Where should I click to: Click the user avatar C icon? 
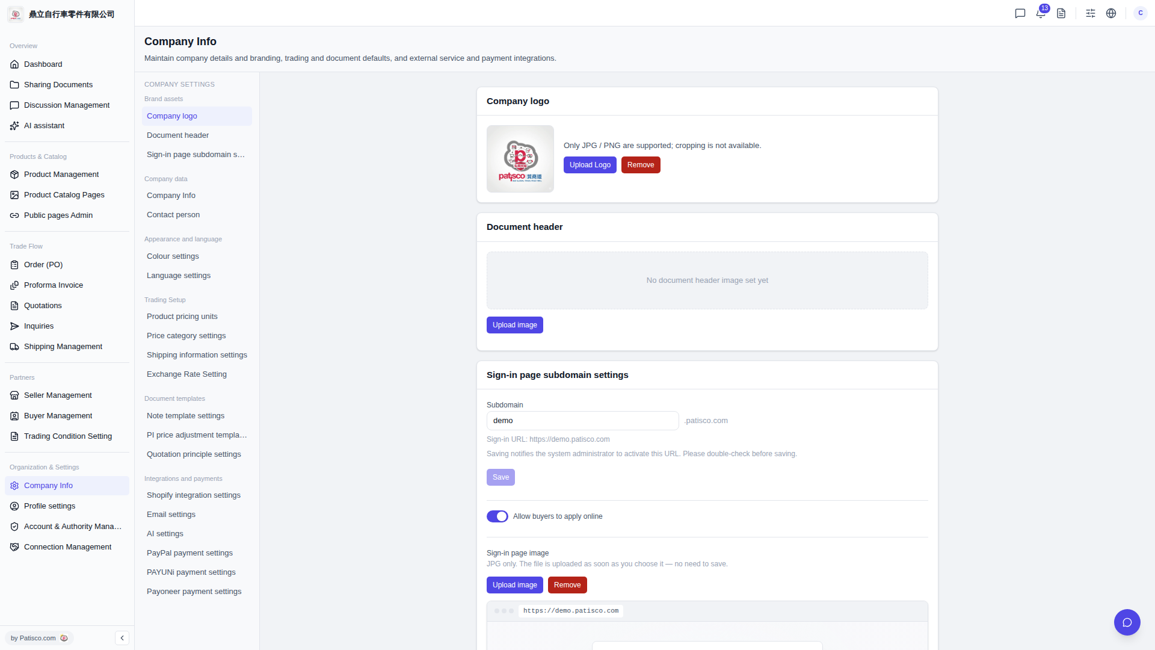(1141, 13)
